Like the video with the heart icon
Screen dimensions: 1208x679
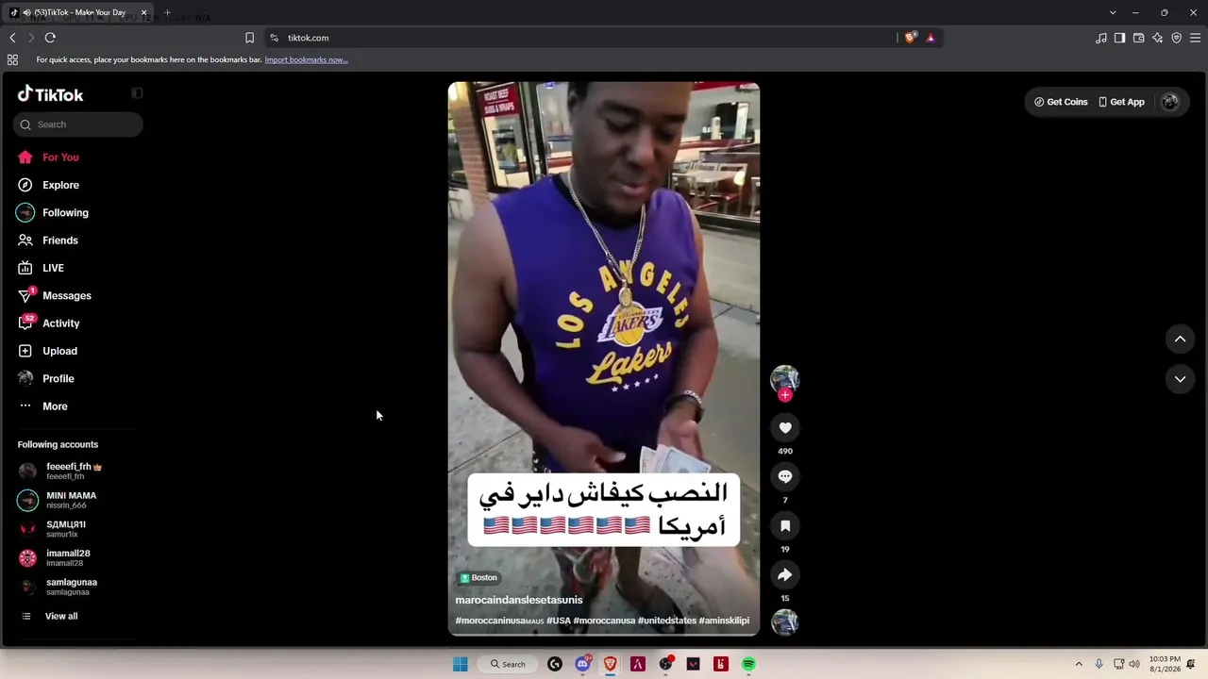pyautogui.click(x=785, y=428)
